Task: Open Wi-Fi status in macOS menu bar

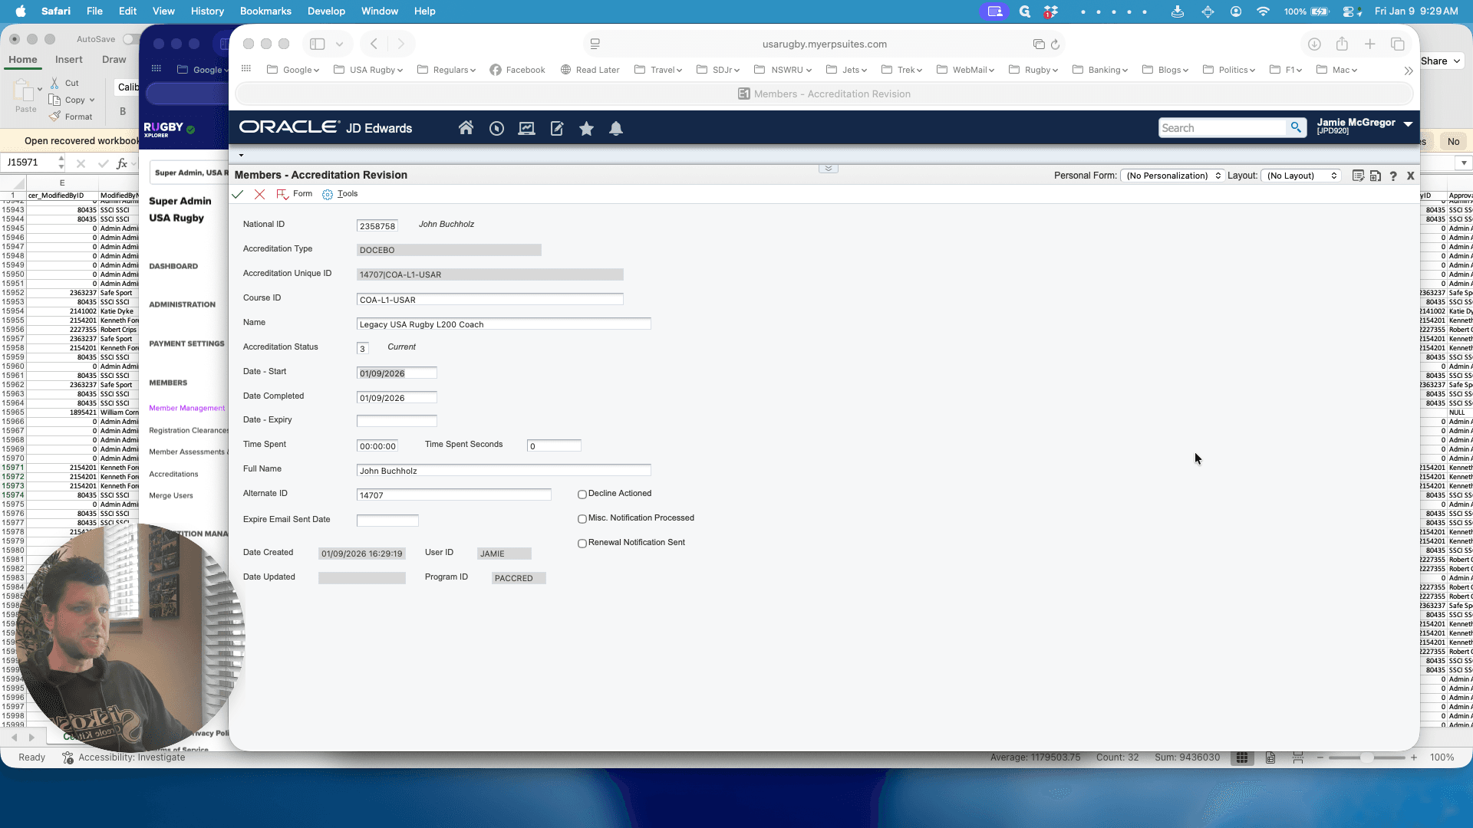Action: pos(1263,11)
